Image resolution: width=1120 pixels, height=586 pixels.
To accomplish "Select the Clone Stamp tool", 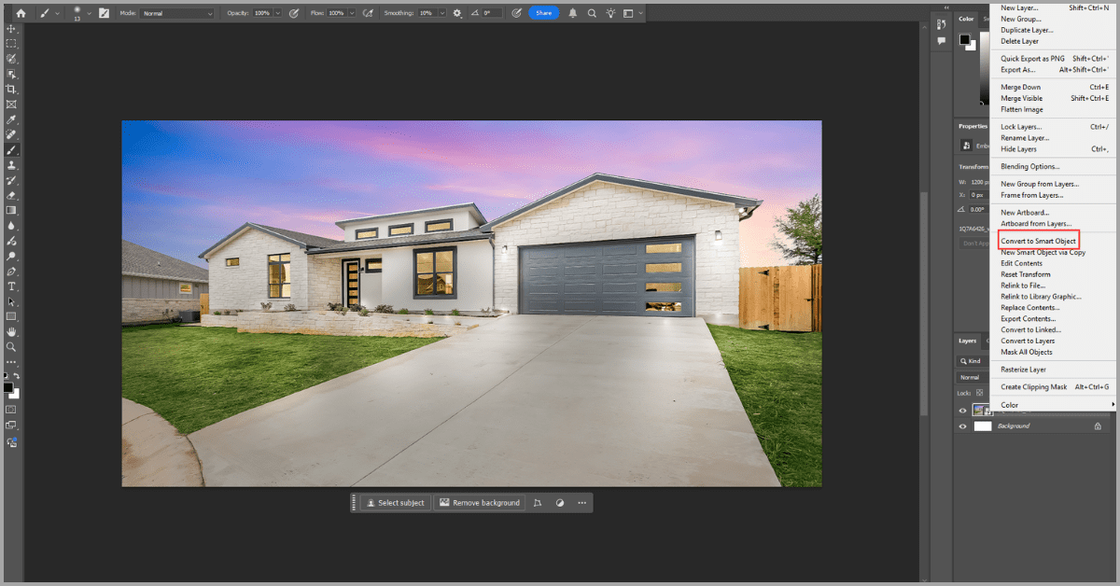I will pyautogui.click(x=11, y=165).
